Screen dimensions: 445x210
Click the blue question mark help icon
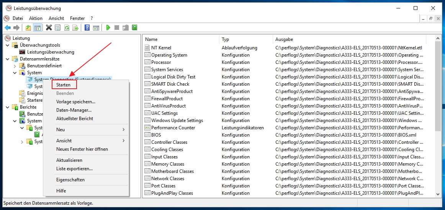pos(87,28)
